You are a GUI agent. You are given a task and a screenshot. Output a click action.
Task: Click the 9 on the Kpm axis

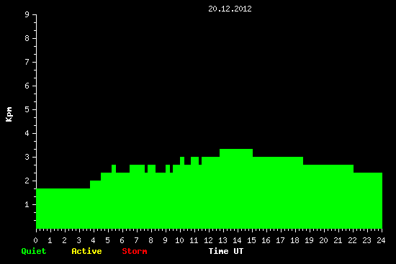pos(27,14)
